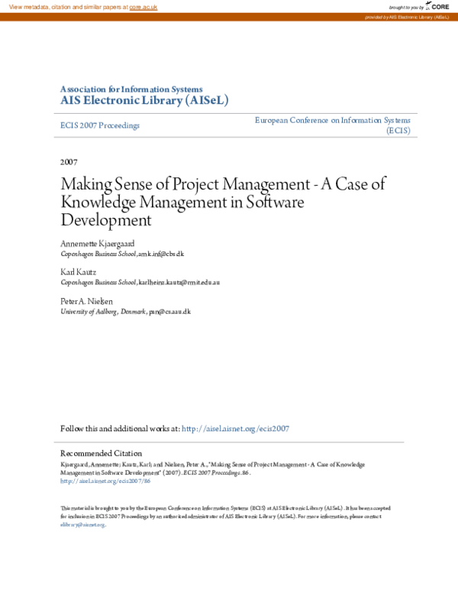Select author name Karl Kautz
Screen dimensions: 458x593
(x=78, y=272)
